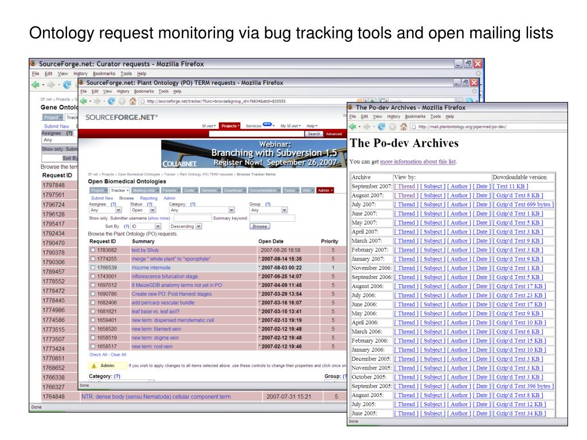Open History menu in Po-dev Archives window
Image resolution: width=587 pixels, height=440 pixels.
click(x=393, y=117)
